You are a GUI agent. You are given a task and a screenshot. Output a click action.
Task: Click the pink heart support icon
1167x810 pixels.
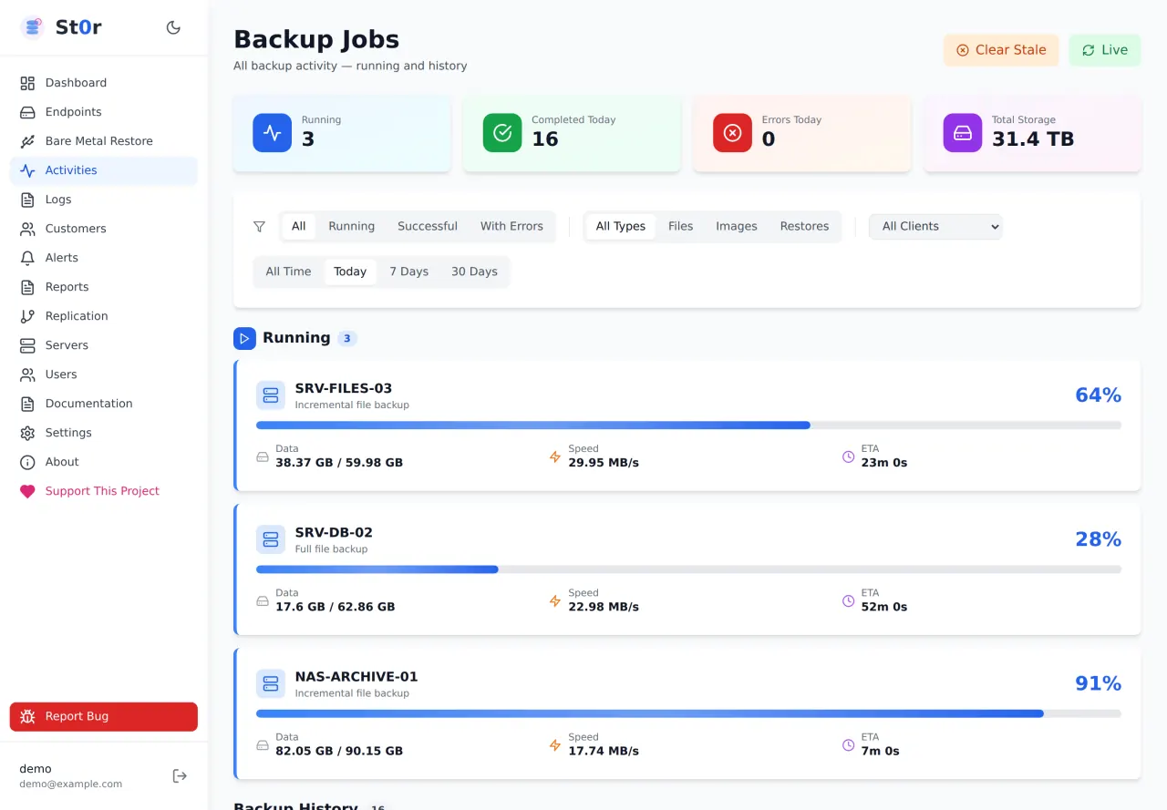(x=27, y=491)
